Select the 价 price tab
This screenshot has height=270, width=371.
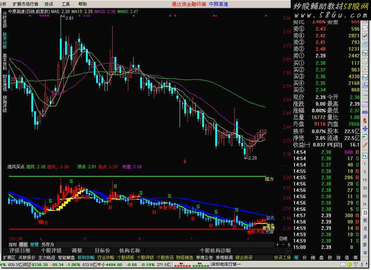point(304,257)
